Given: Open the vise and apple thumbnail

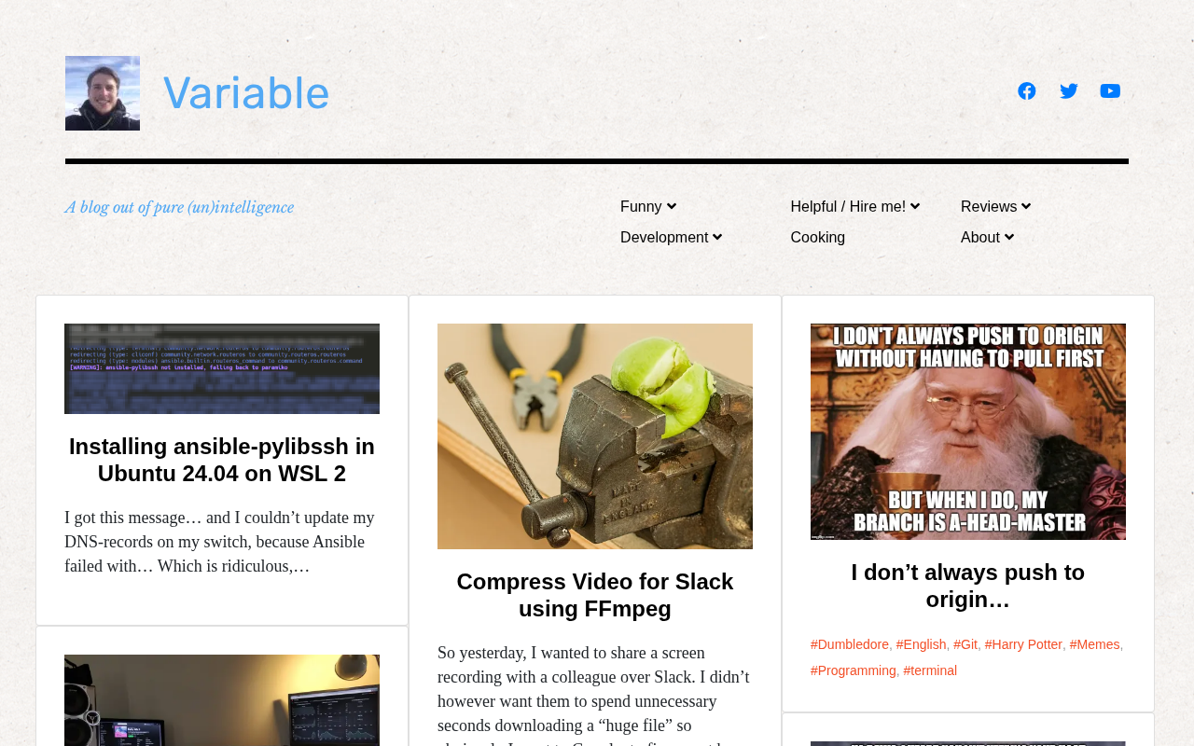Looking at the screenshot, I should tap(595, 436).
